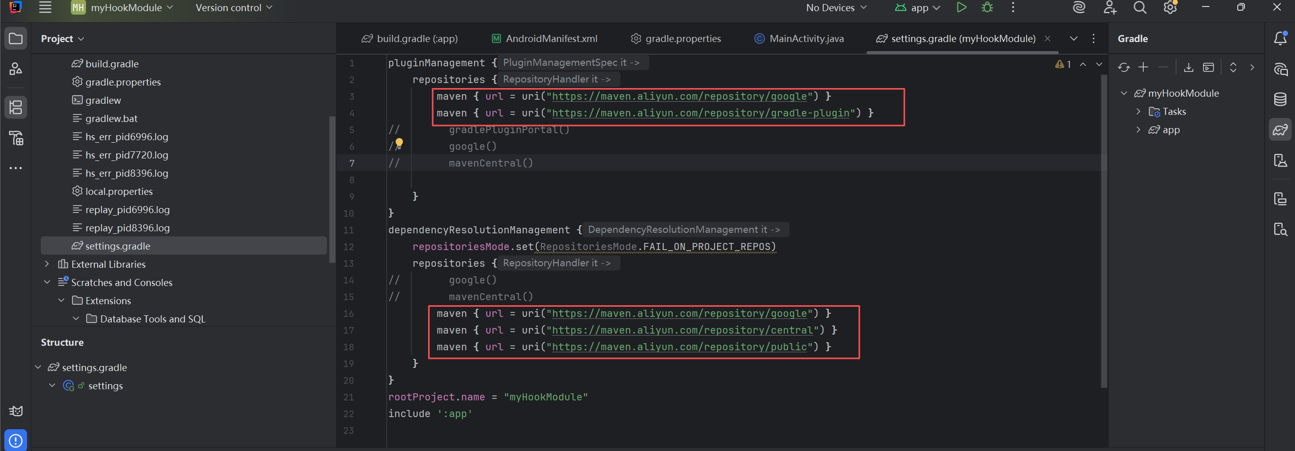The height and width of the screenshot is (451, 1295).
Task: Open the Database tool window icon
Action: (x=1280, y=99)
